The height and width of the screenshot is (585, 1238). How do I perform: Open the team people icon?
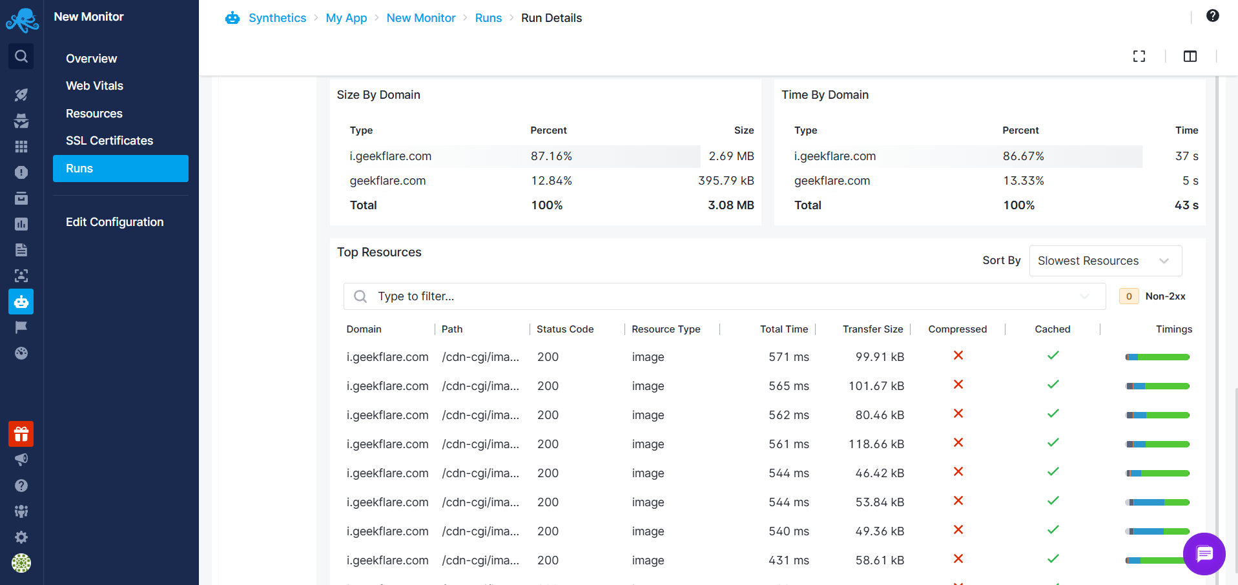[21, 511]
